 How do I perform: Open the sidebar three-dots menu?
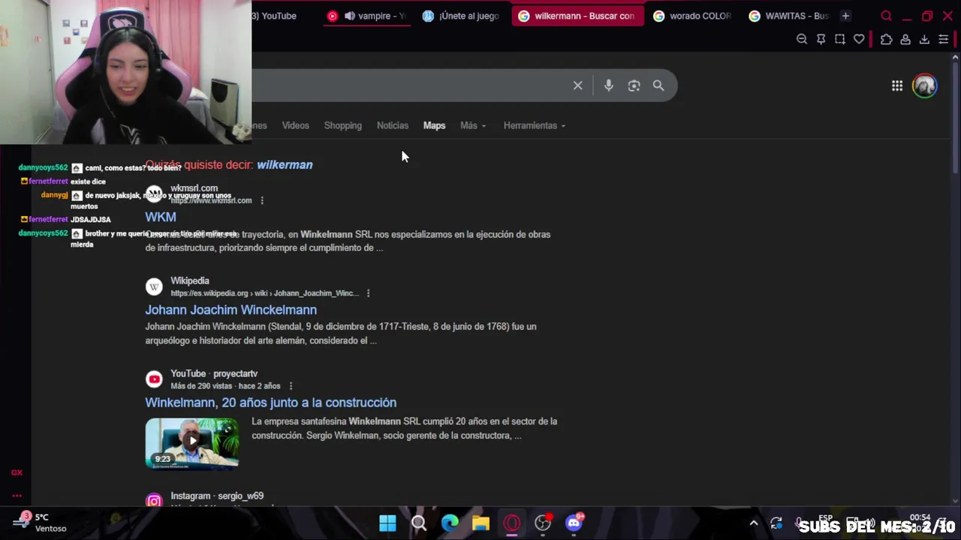tap(17, 496)
